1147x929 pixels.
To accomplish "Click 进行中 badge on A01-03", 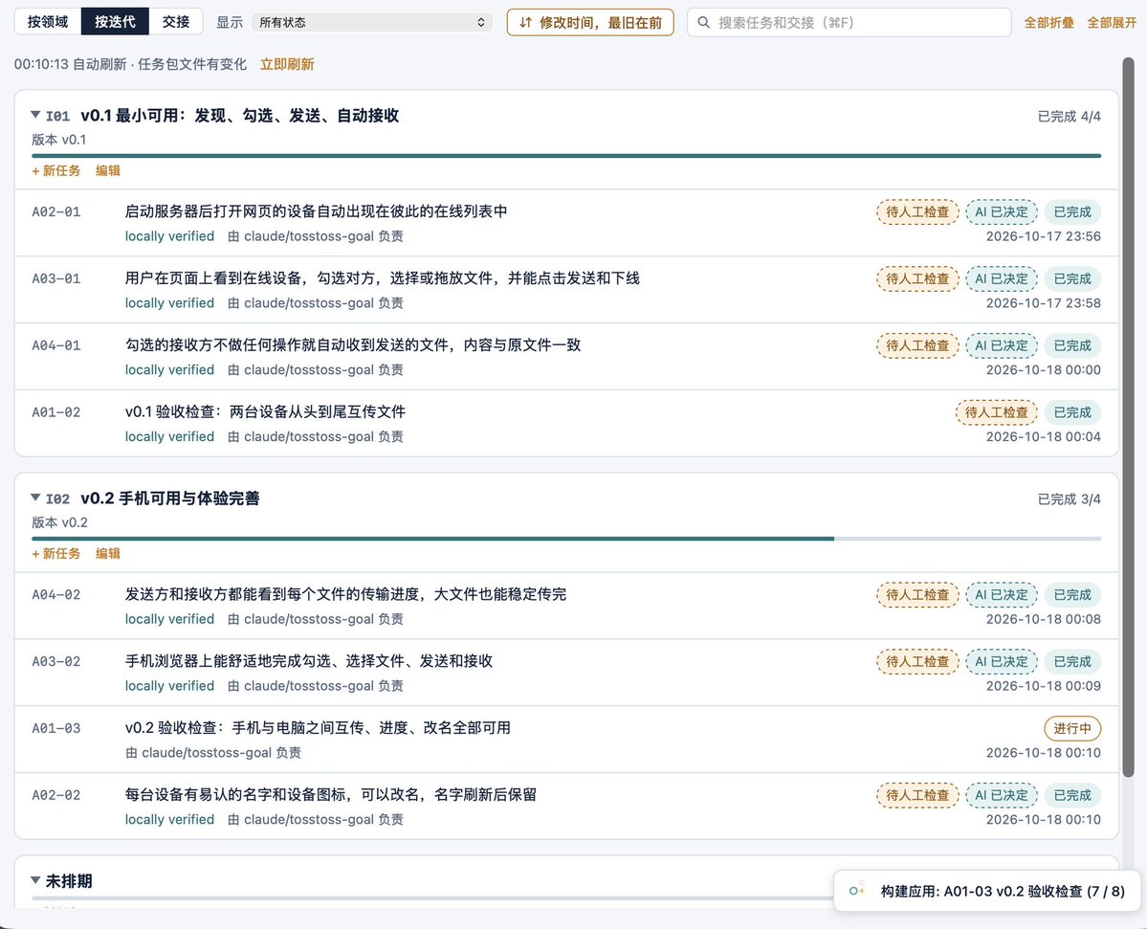I will 1072,729.
